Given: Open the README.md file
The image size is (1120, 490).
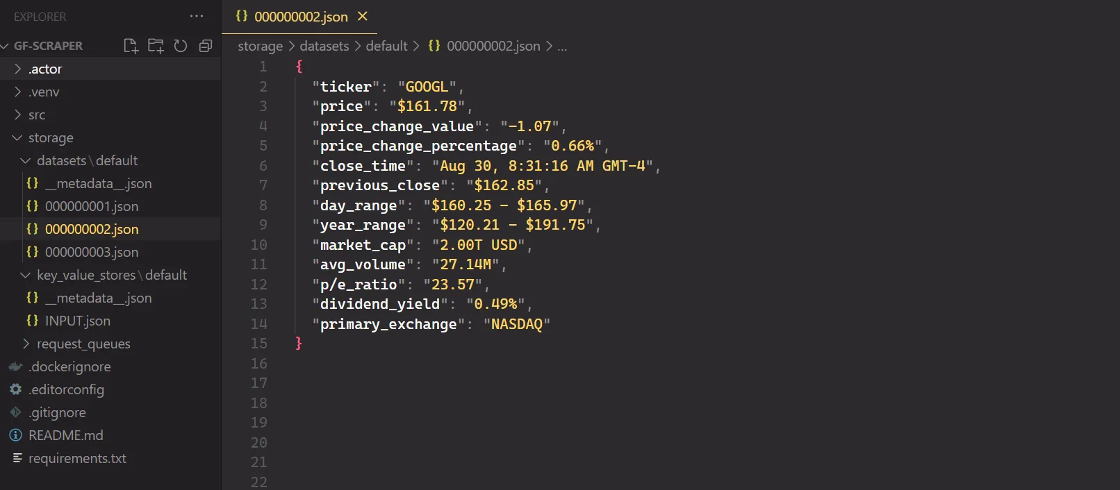Looking at the screenshot, I should (65, 435).
